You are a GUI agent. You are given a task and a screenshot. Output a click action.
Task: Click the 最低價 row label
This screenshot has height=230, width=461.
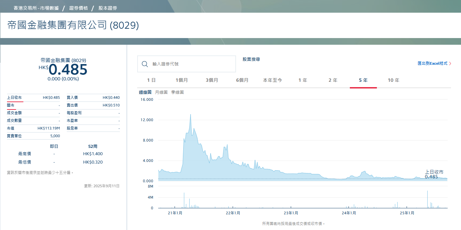25,162
